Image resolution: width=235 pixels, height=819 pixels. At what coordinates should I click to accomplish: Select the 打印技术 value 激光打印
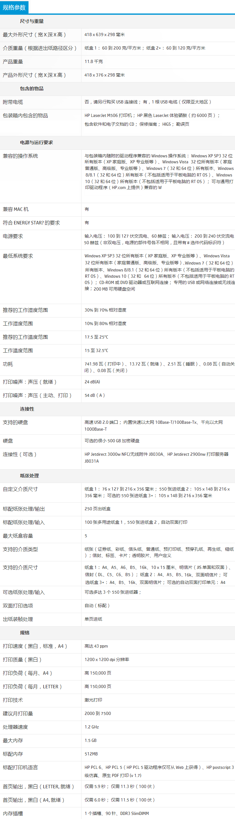pos(93,700)
